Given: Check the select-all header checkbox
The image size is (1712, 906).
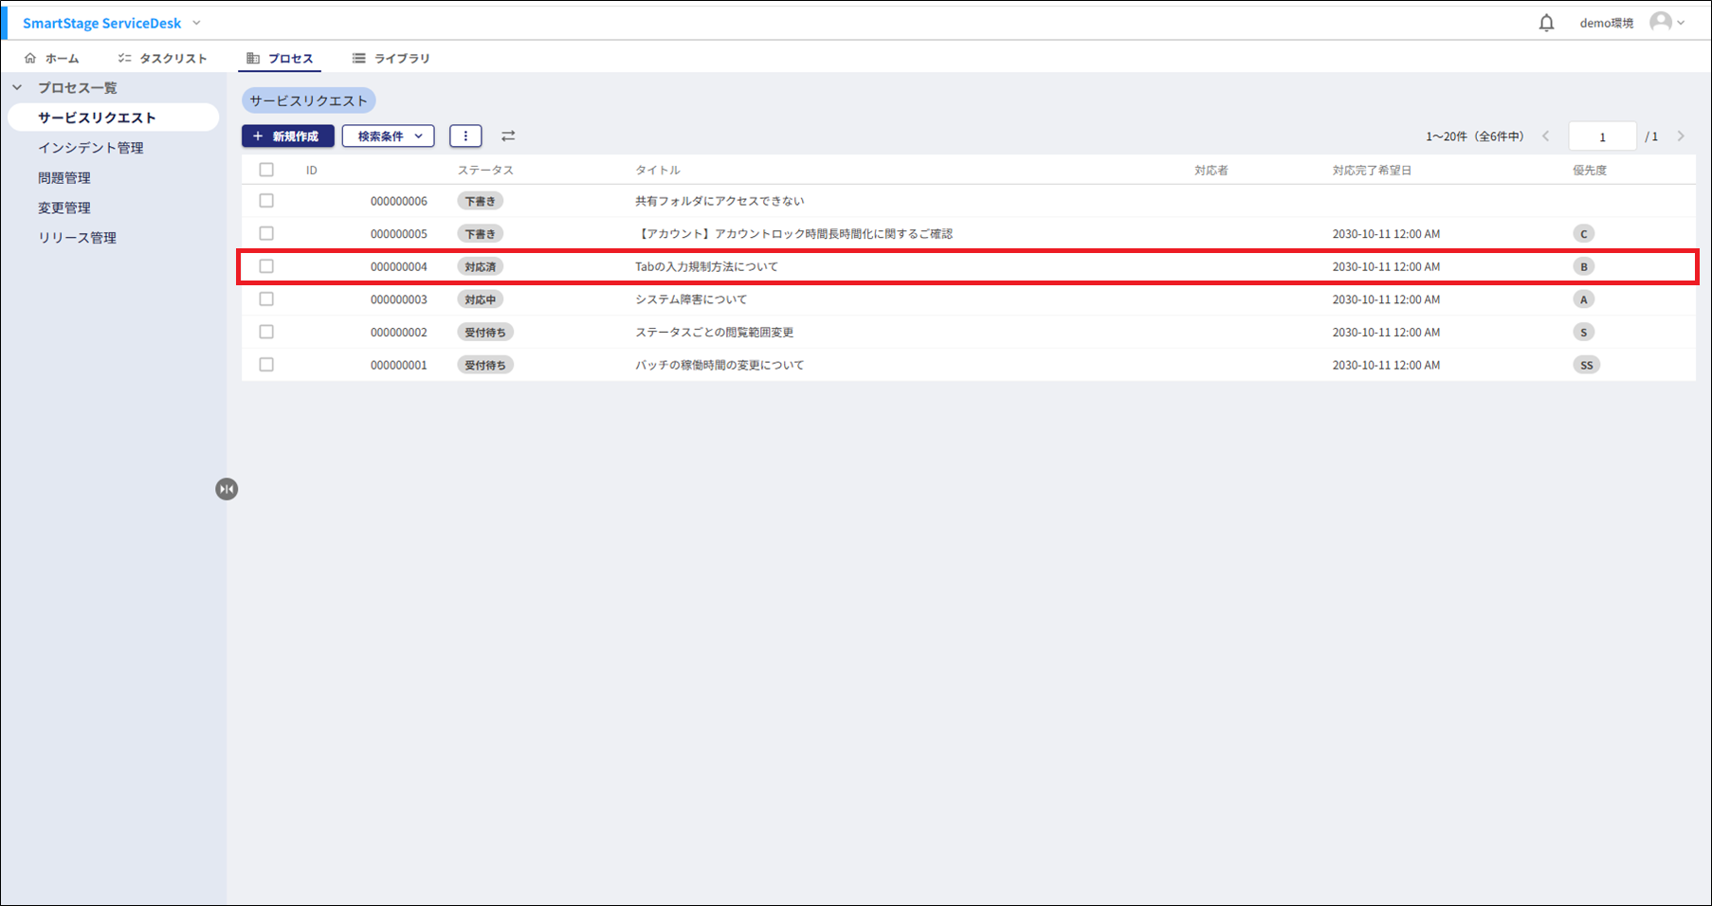Looking at the screenshot, I should 266,170.
